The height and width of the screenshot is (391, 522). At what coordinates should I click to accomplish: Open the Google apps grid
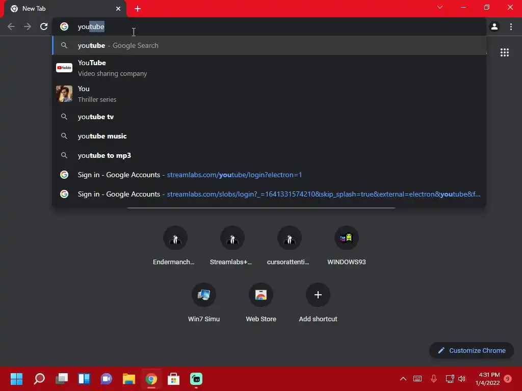pos(504,52)
